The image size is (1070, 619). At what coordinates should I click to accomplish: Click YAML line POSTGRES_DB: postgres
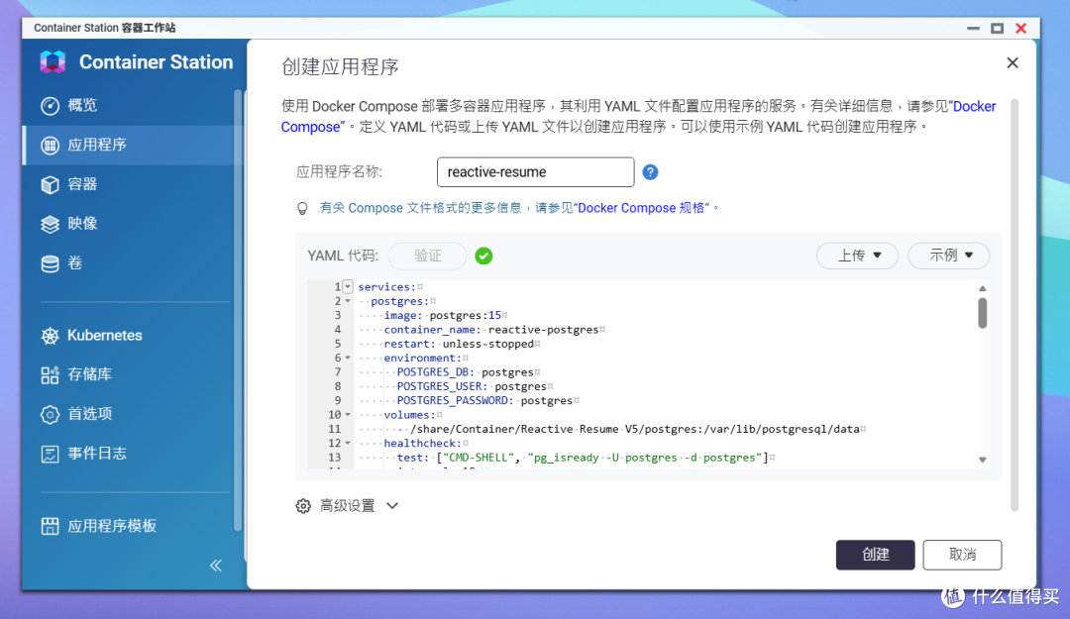468,372
